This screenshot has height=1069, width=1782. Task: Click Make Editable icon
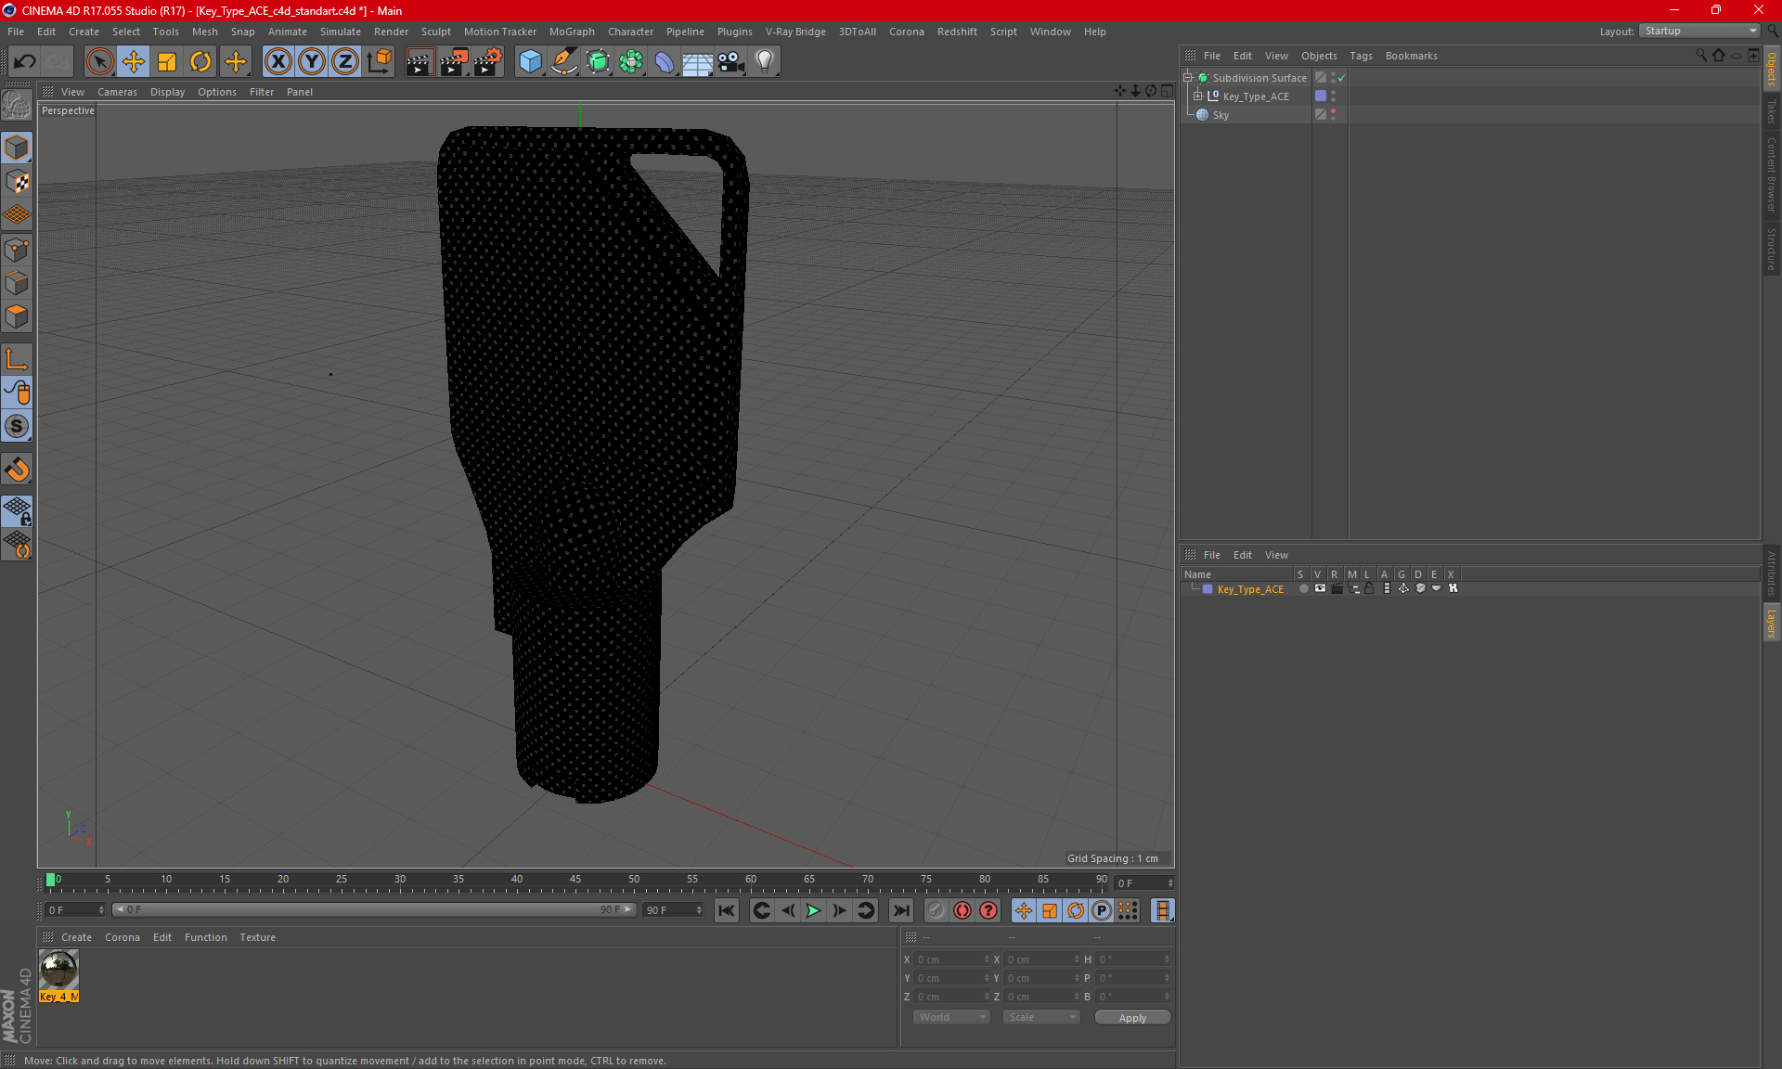17,106
